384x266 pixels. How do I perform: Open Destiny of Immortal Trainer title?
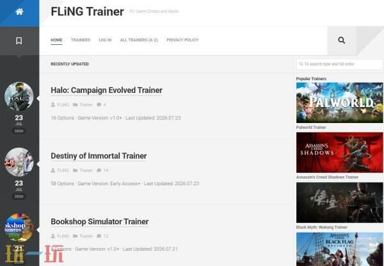99,156
